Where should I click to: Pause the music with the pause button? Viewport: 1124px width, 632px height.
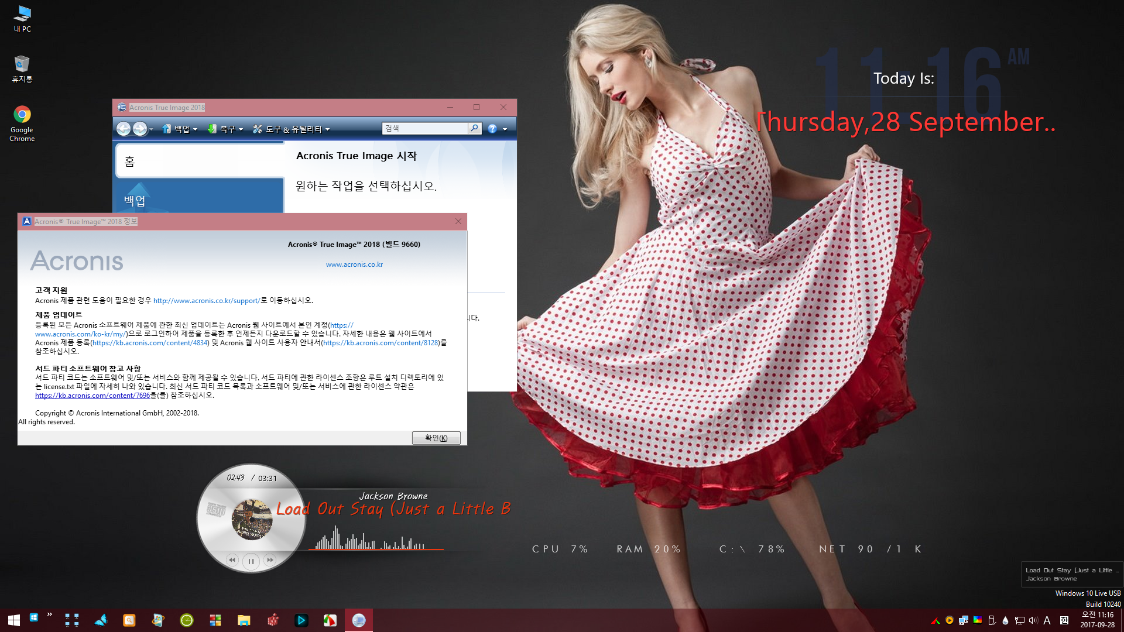pyautogui.click(x=251, y=561)
